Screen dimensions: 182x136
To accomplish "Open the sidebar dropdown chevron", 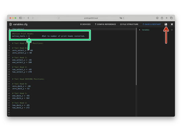I will tap(24, 18).
